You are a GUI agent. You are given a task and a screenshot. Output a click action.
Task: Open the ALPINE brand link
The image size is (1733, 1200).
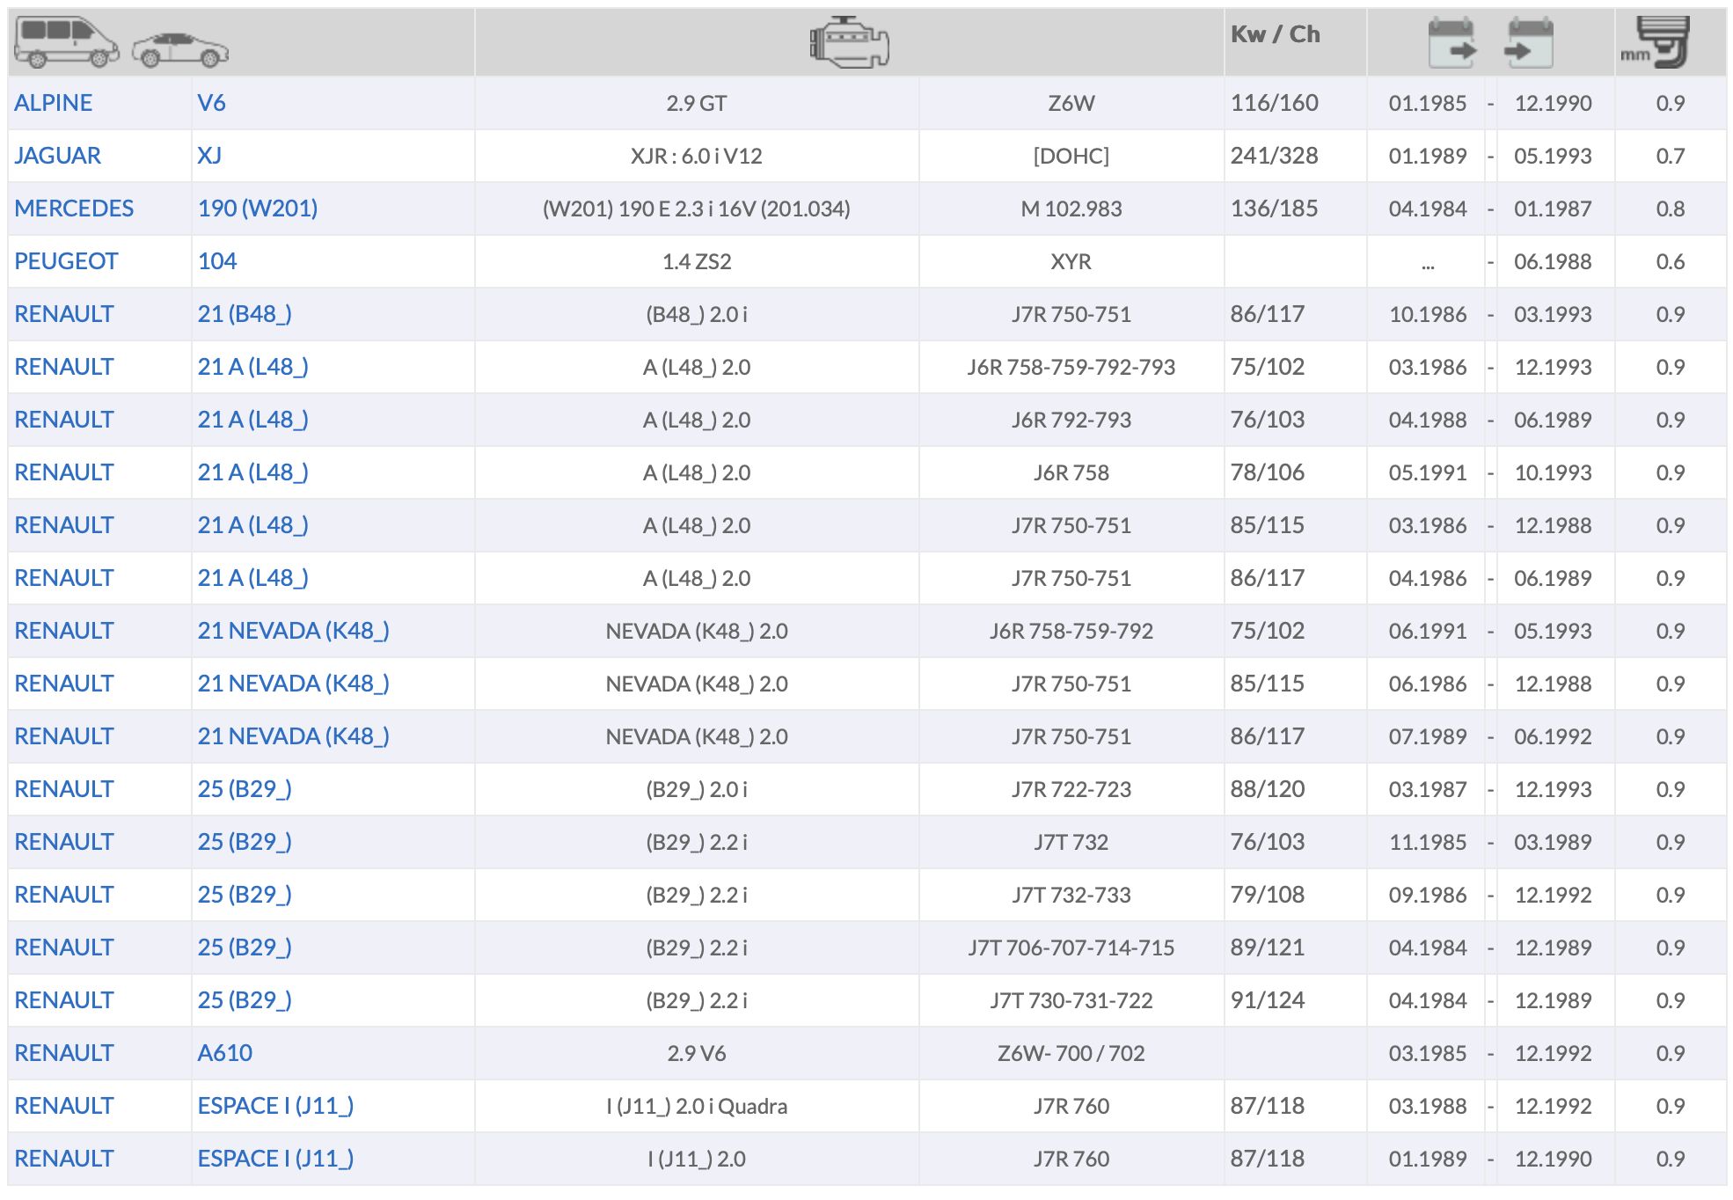pyautogui.click(x=54, y=103)
